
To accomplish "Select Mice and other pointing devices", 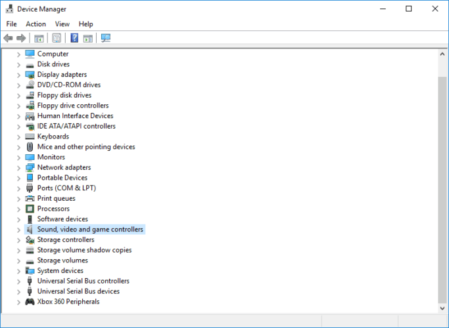I will coord(86,146).
